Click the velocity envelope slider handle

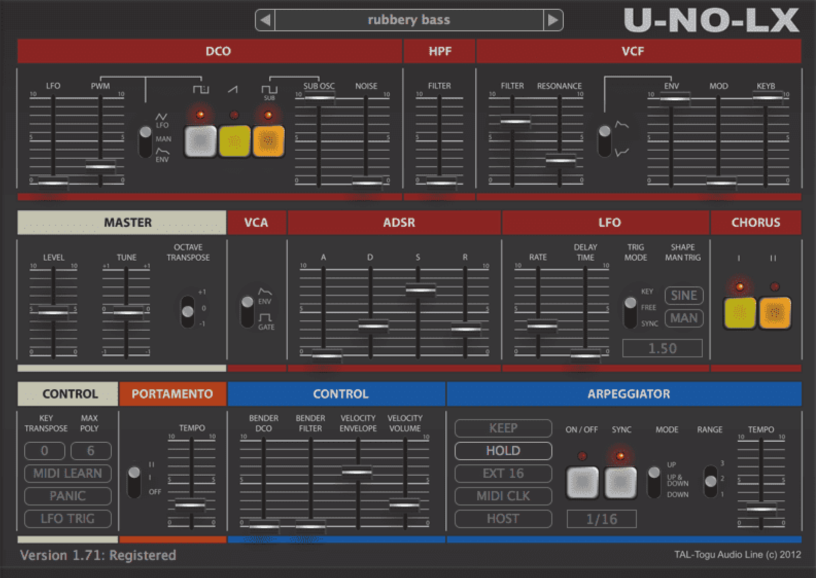point(357,472)
